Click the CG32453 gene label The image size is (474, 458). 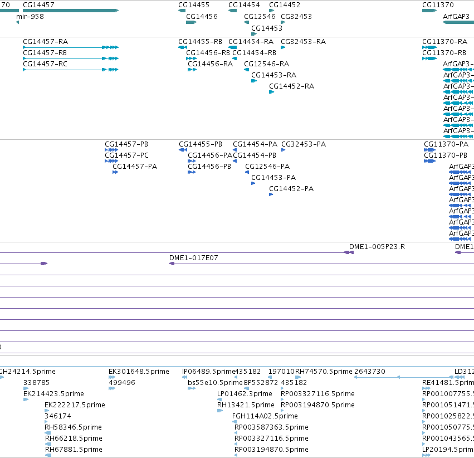[296, 16]
